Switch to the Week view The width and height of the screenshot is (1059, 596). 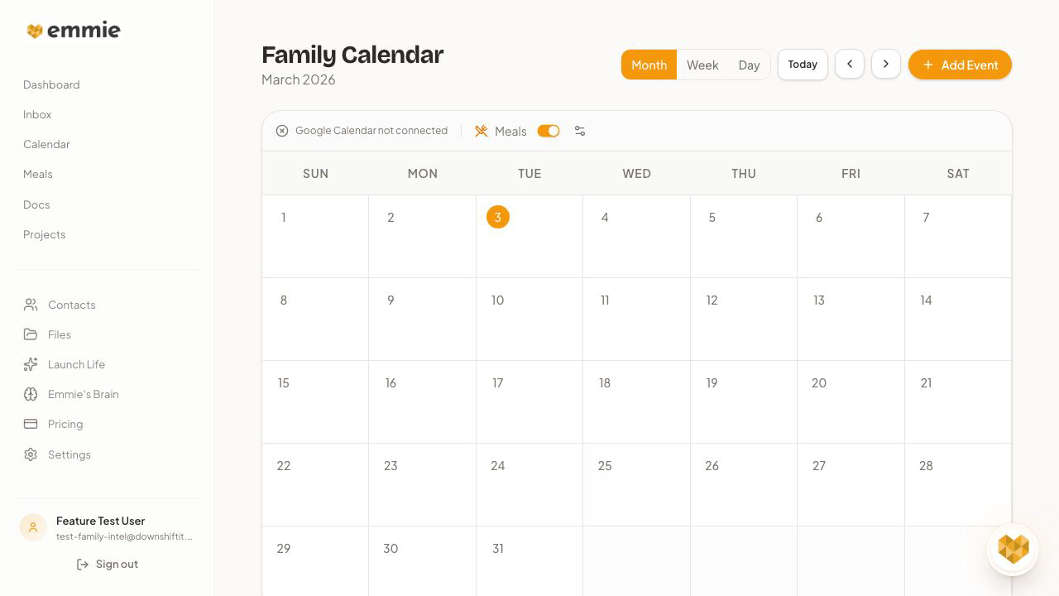[702, 65]
